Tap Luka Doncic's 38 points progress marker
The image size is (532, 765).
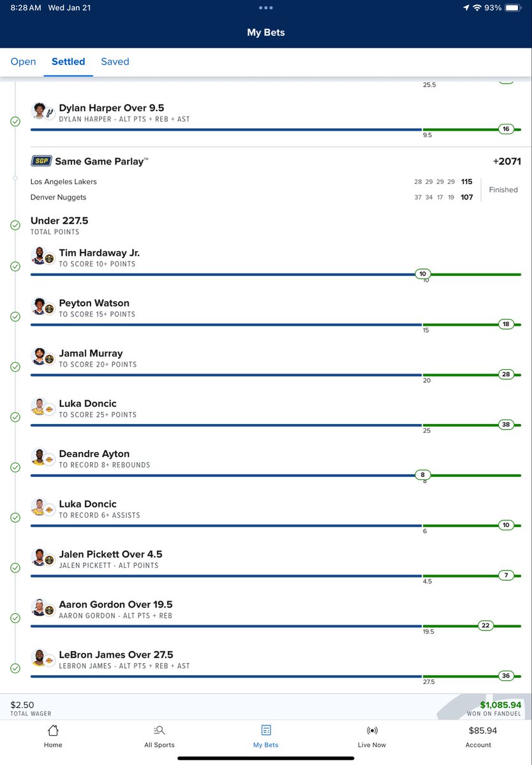click(506, 425)
